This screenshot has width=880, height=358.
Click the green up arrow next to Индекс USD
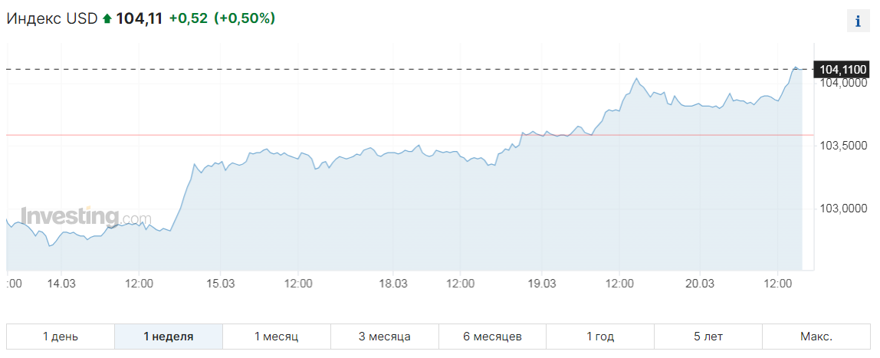[x=107, y=19]
